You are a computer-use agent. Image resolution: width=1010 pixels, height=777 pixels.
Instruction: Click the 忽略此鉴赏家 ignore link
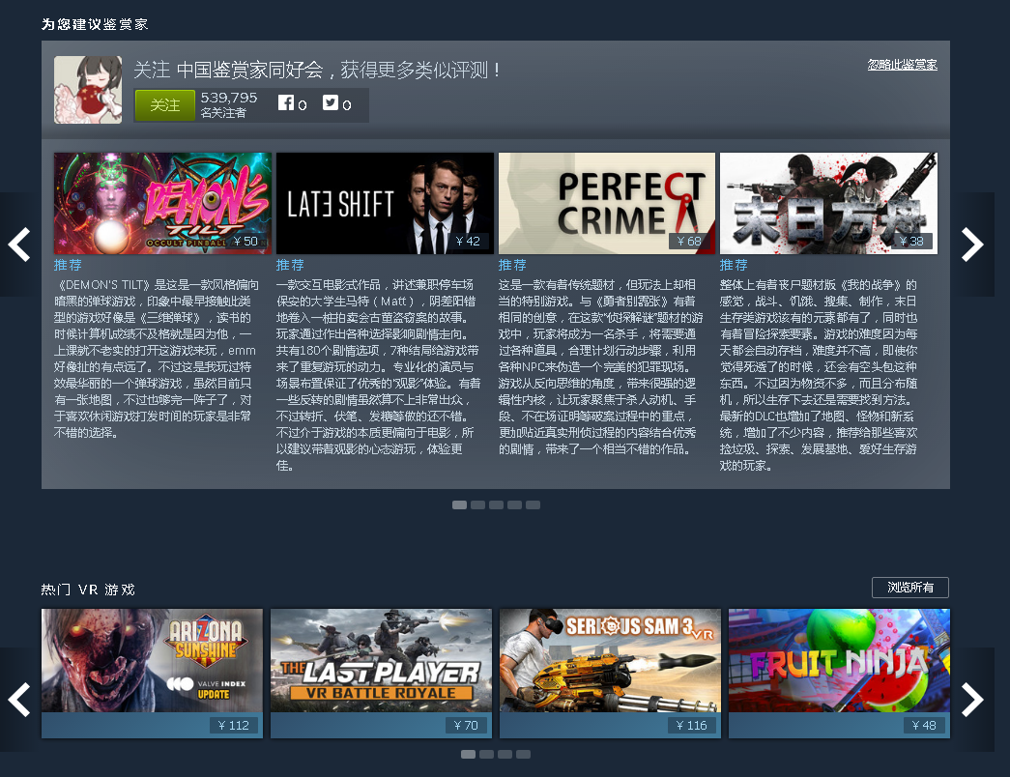(903, 64)
